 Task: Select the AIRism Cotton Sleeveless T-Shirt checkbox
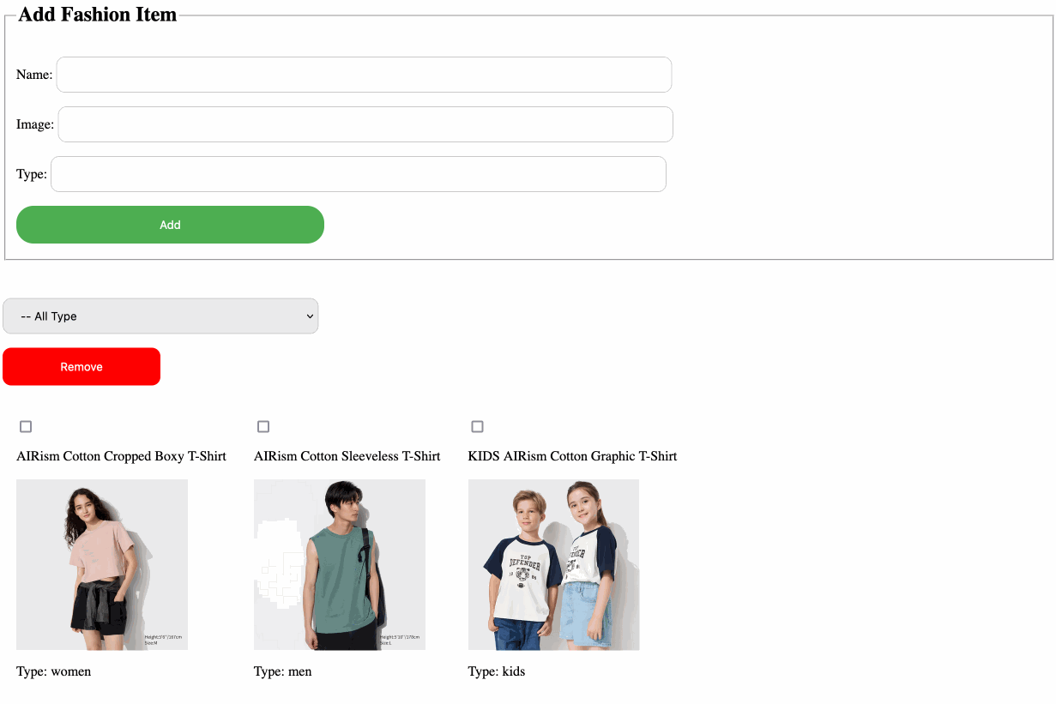[263, 427]
